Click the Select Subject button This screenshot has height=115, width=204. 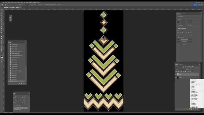[x=184, y=42]
